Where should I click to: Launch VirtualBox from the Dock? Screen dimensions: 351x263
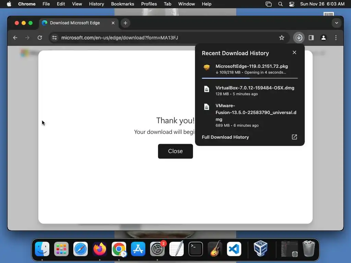261,249
